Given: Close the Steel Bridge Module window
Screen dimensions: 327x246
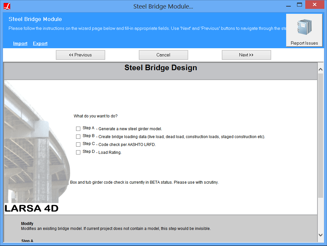Looking at the screenshot, I should pos(314,5).
